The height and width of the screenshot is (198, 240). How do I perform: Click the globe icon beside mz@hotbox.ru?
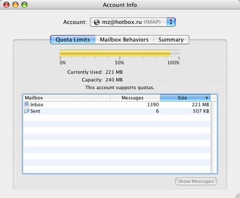[x=97, y=22]
